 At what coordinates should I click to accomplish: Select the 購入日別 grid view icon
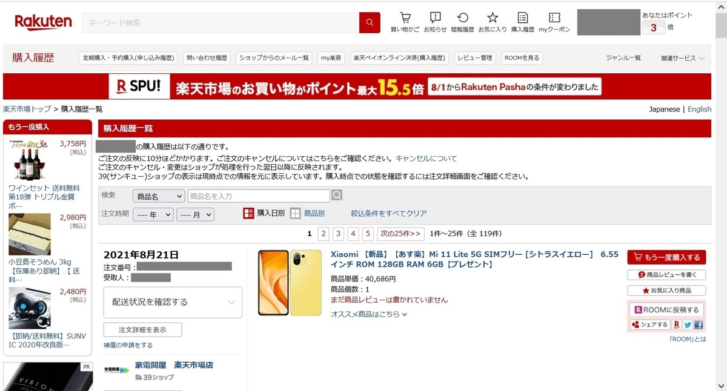248,213
